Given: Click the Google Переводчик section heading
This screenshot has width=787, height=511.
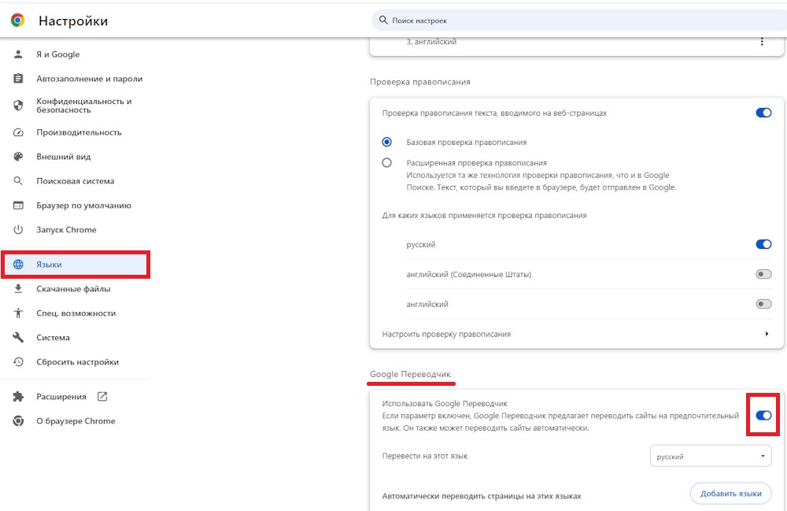Looking at the screenshot, I should (410, 374).
